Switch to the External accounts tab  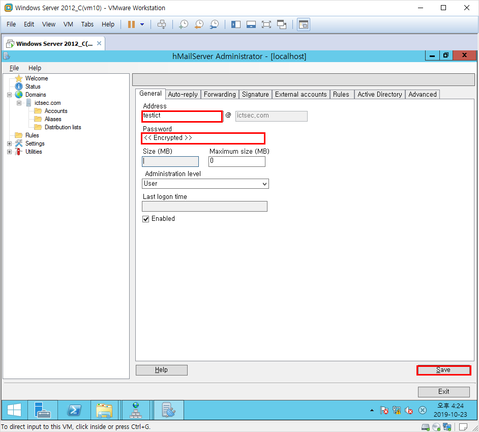[301, 95]
